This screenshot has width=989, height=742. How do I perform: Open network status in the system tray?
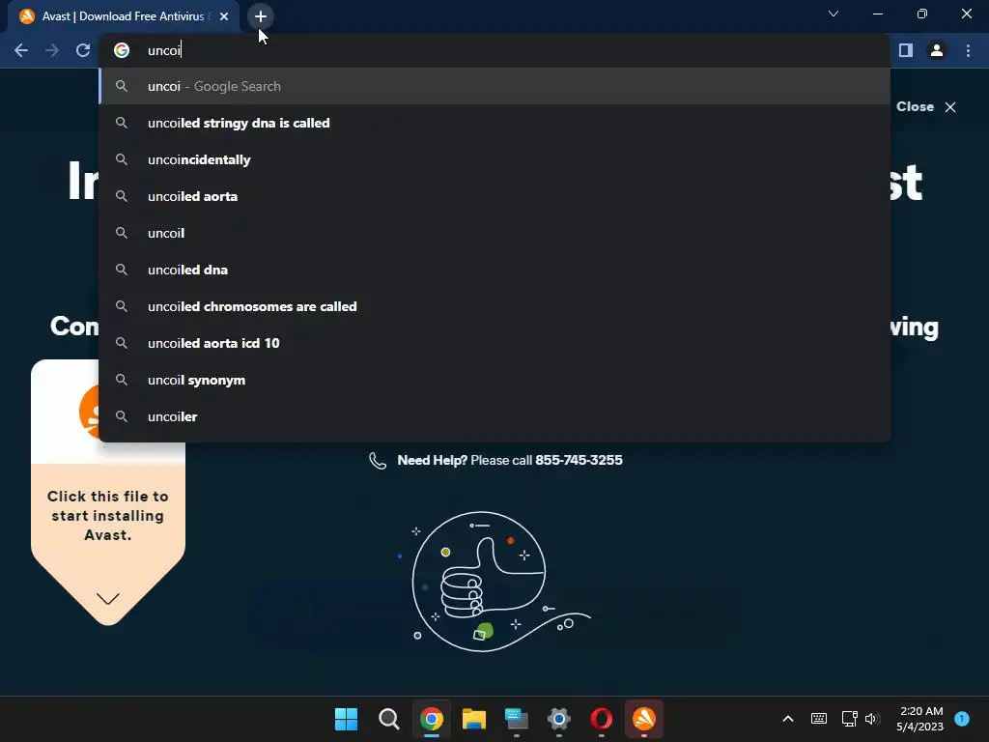click(849, 719)
